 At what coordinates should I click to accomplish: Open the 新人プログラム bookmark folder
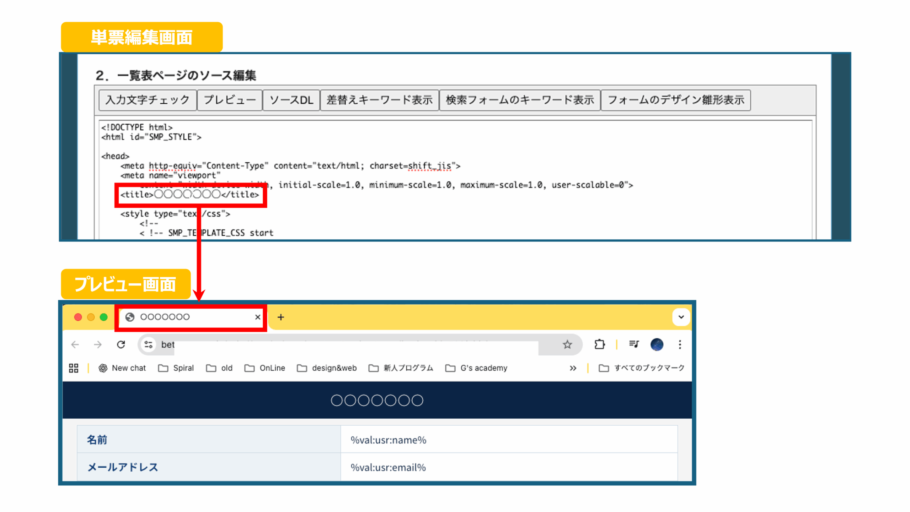401,368
